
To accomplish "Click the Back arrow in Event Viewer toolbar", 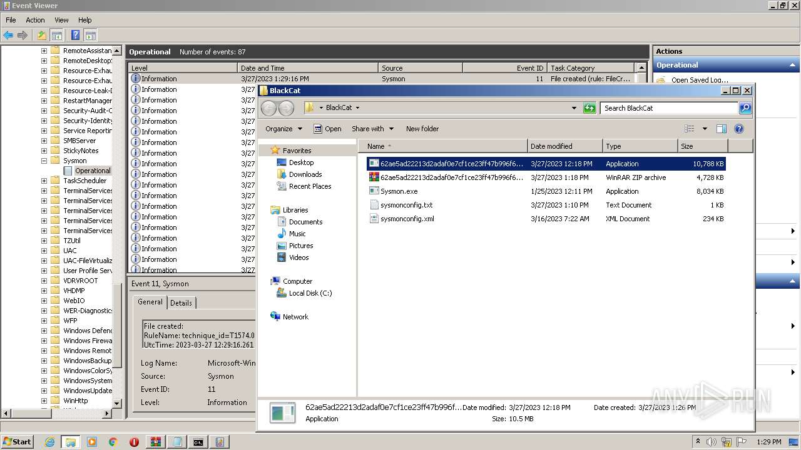I will point(8,35).
